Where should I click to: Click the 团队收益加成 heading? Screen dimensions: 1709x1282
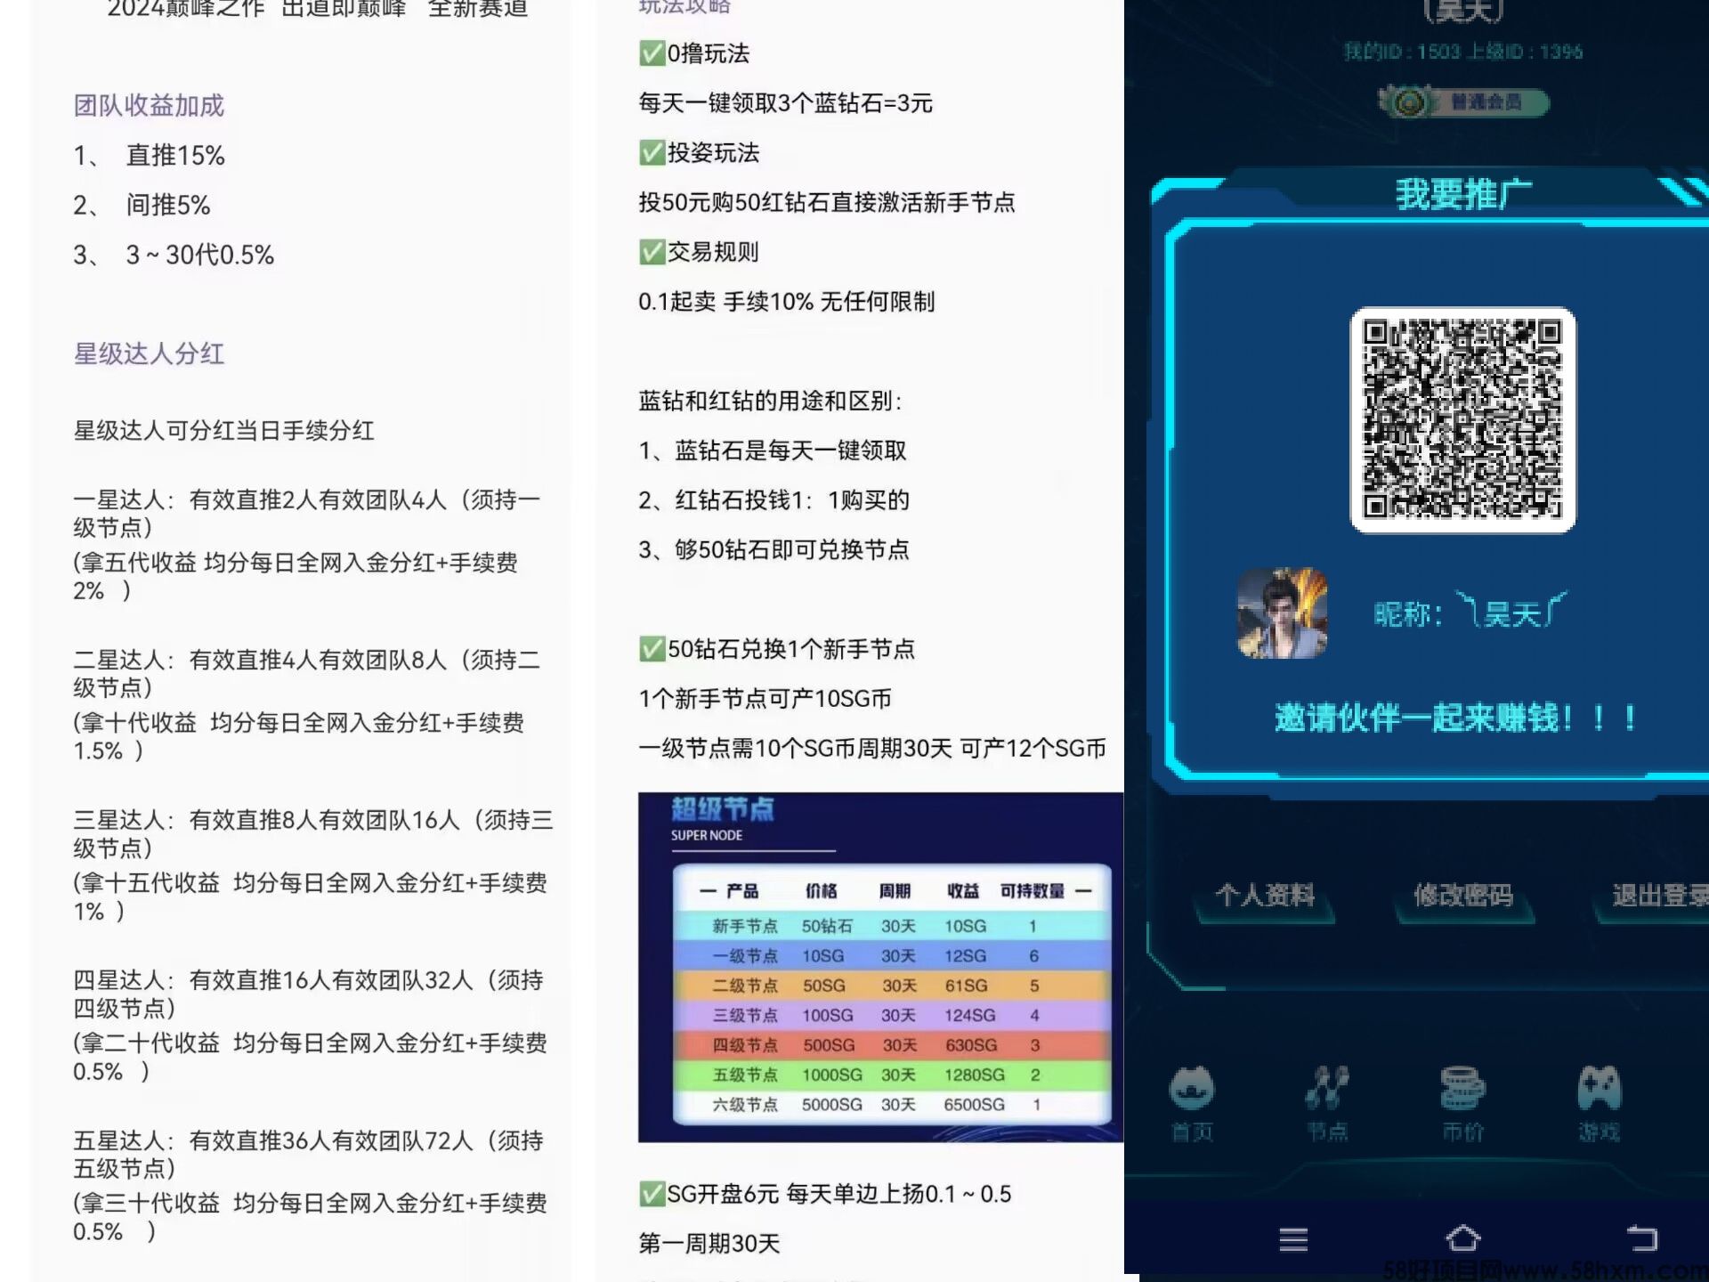(149, 106)
